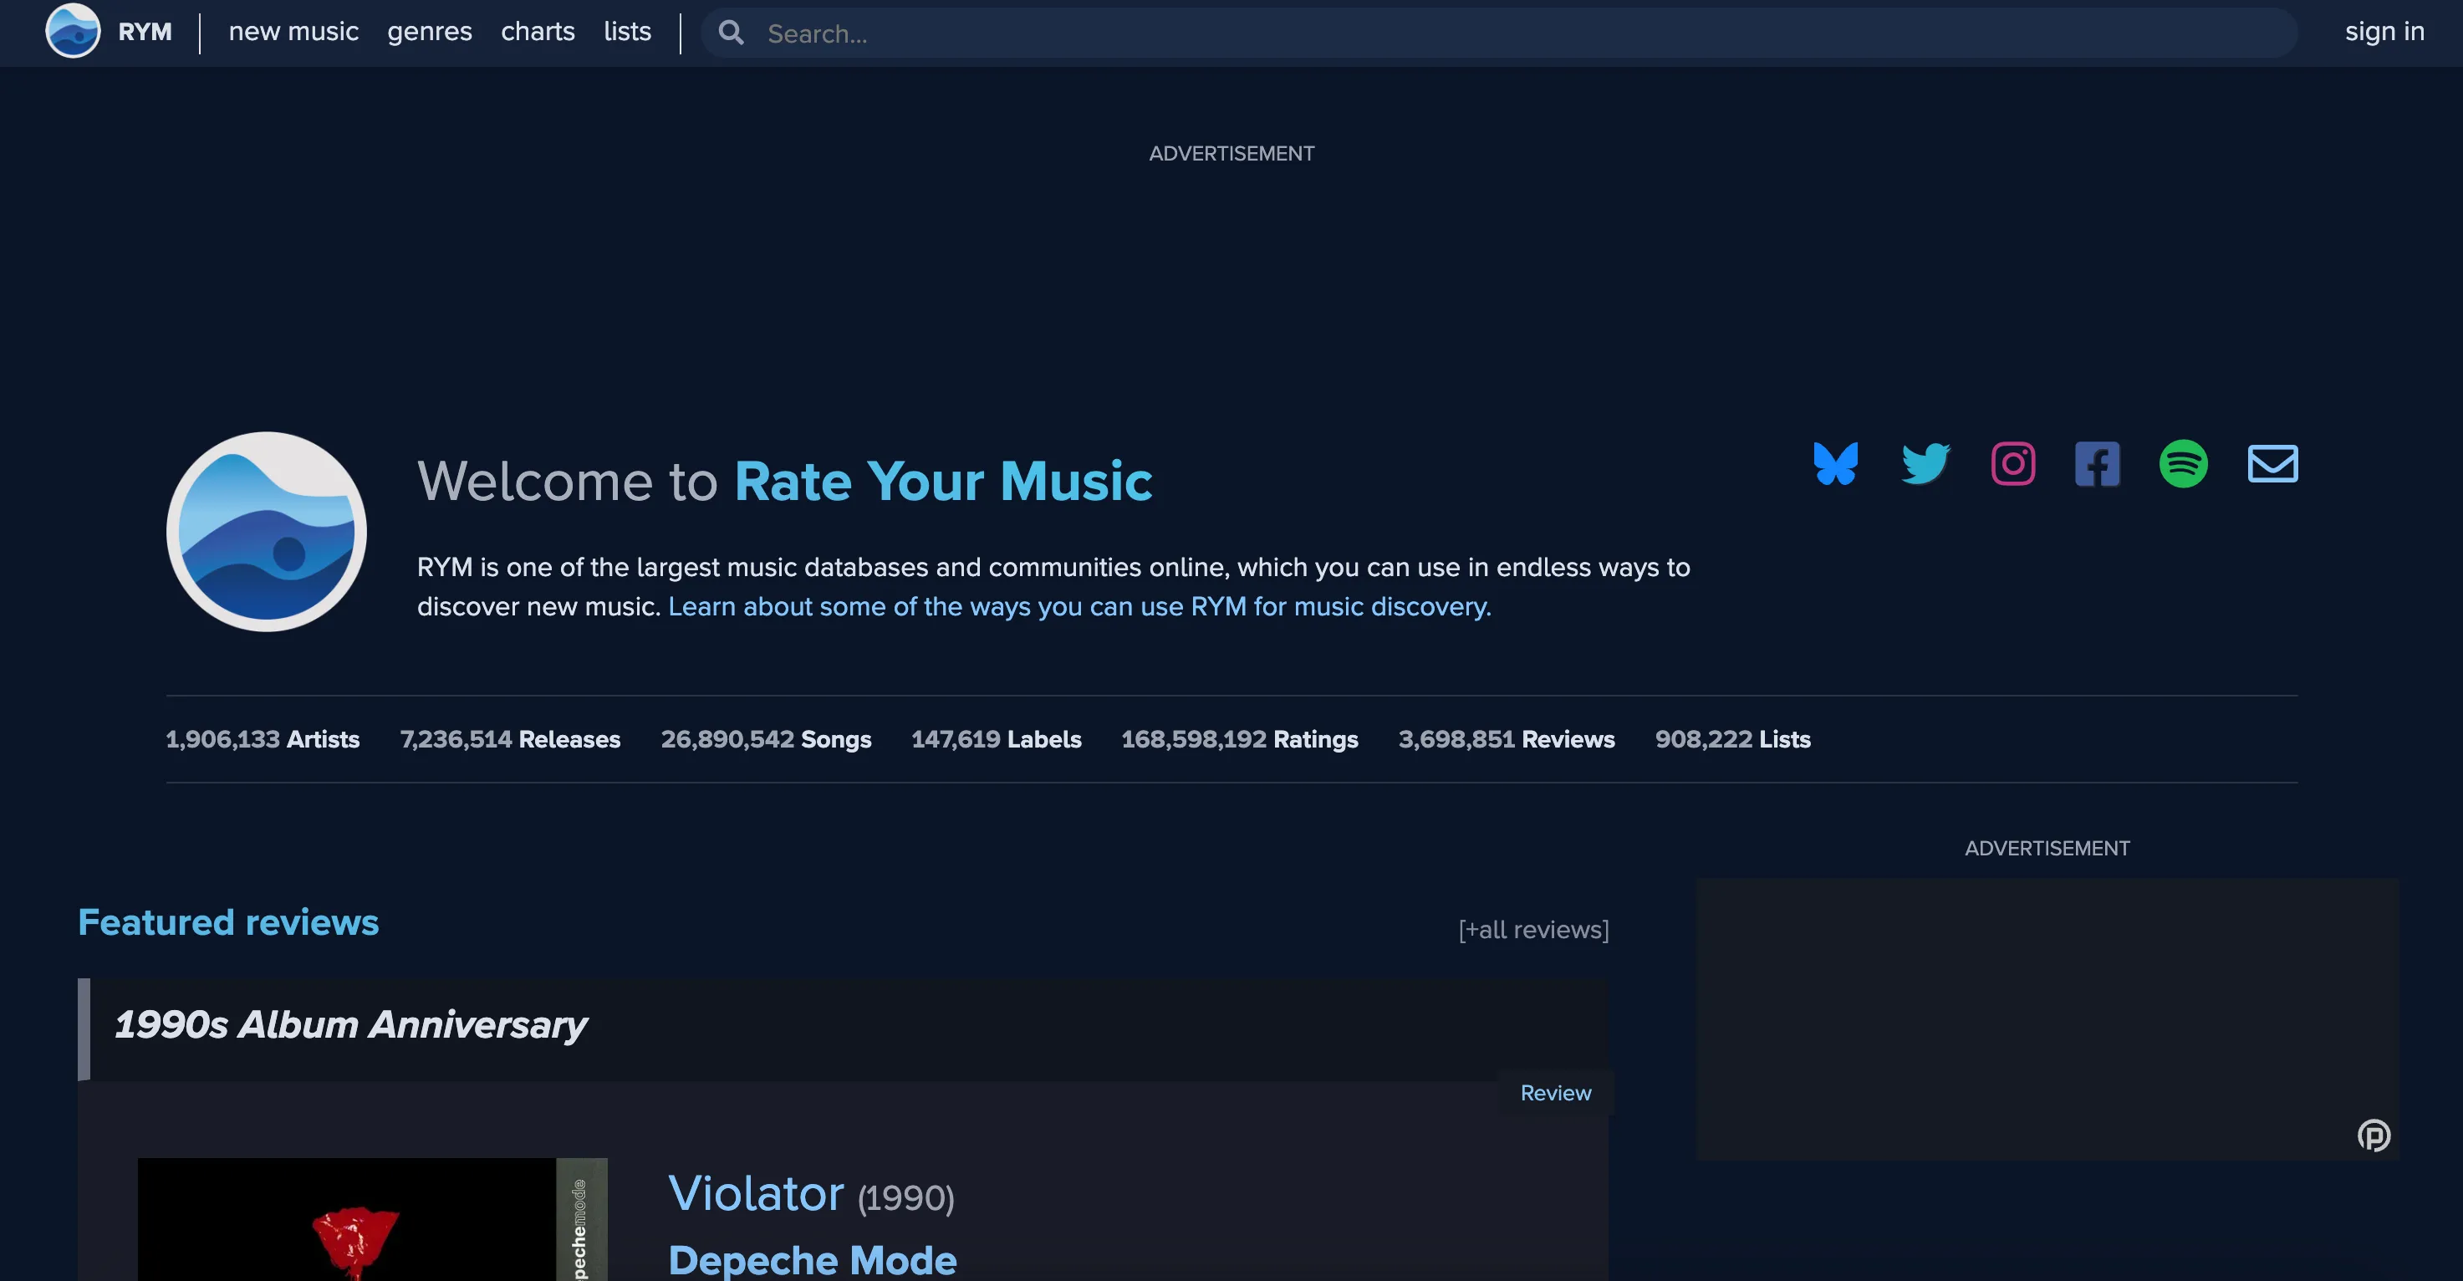Open the Depeche Mode artist page

point(812,1259)
